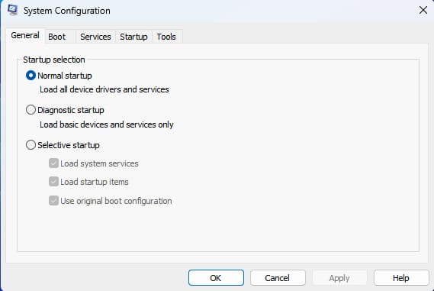
Task: Click the System Configuration title bar icon
Action: coord(12,10)
